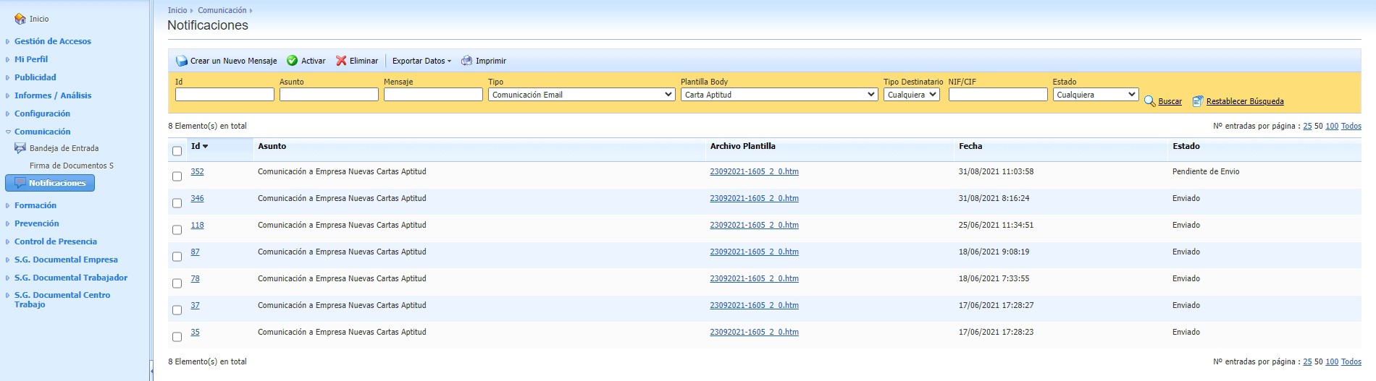Open Bandeja de Entrada inbox icon
This screenshot has height=381, width=1376.
pos(20,148)
